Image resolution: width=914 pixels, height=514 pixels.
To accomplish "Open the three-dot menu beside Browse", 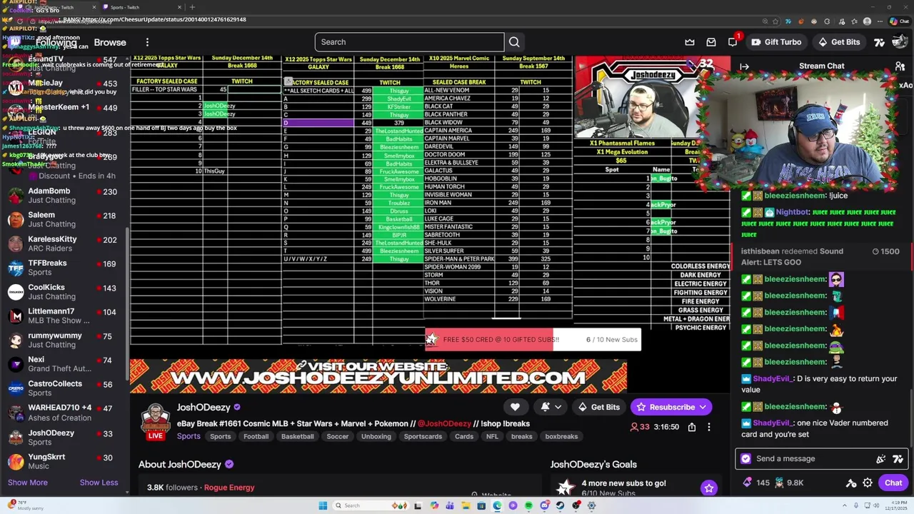I will pyautogui.click(x=147, y=42).
